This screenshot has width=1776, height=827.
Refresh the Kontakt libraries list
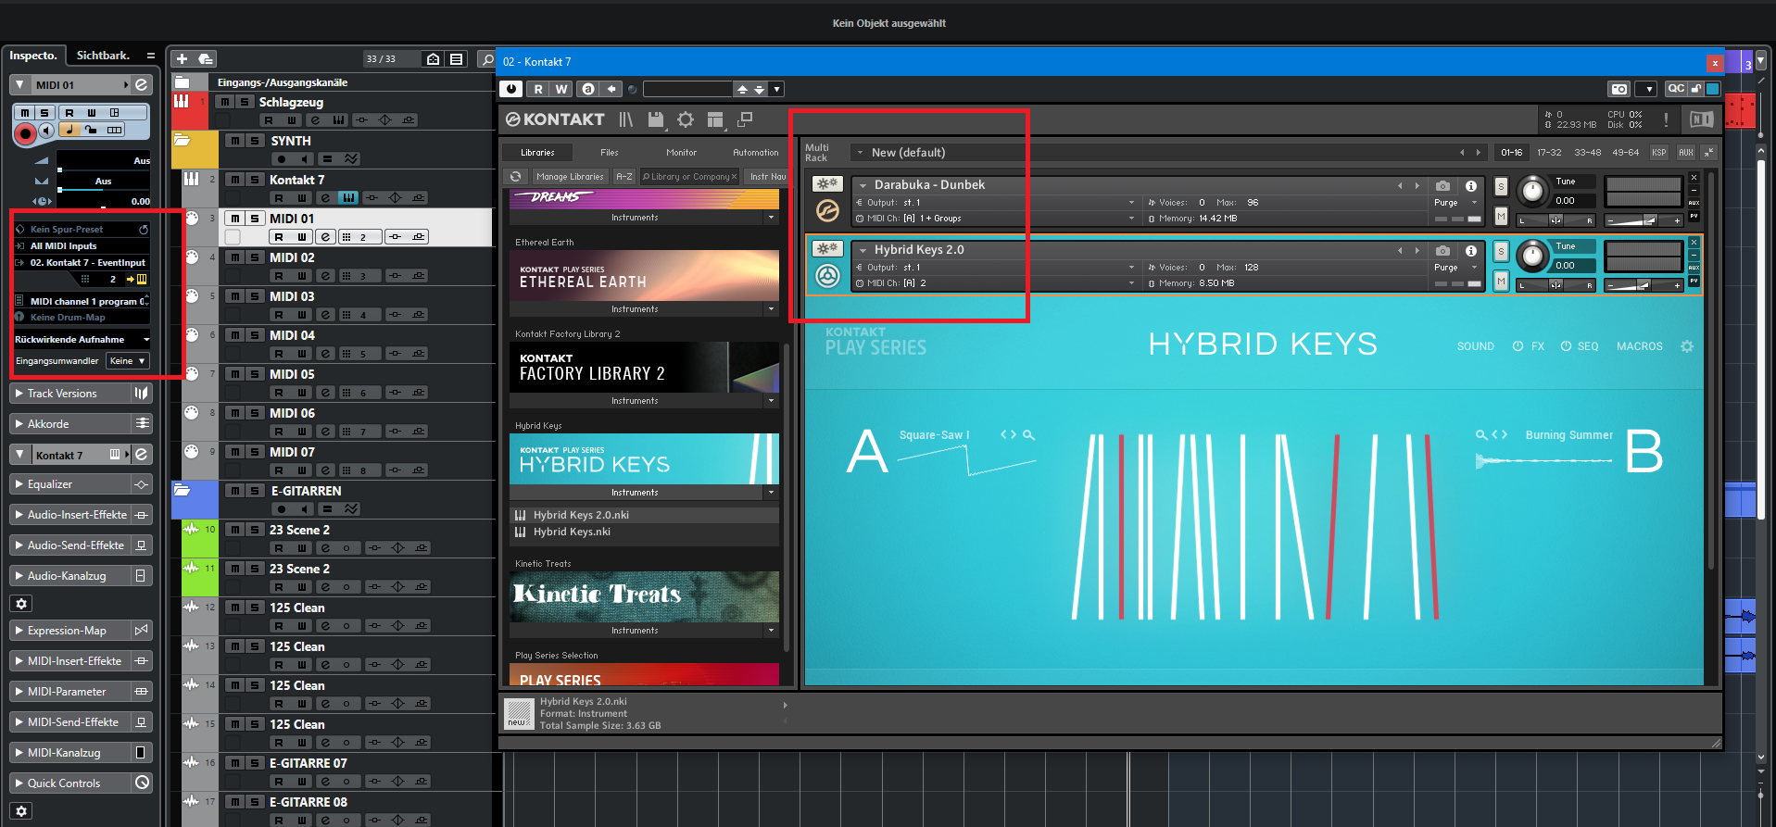tap(516, 176)
